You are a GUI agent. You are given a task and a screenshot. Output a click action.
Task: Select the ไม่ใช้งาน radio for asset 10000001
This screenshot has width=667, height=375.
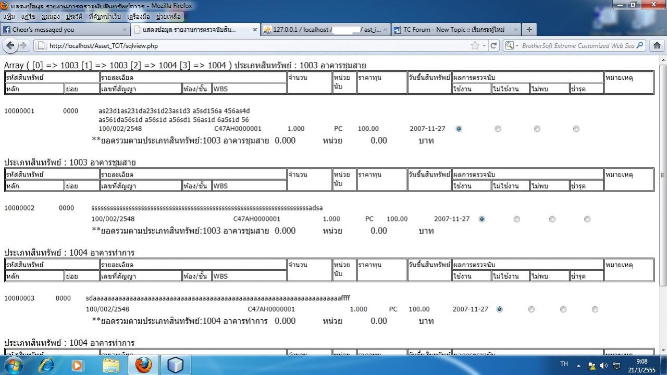pos(498,129)
